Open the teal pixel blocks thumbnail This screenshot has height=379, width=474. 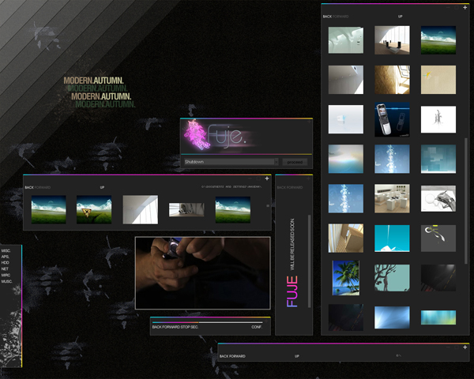tap(438, 159)
